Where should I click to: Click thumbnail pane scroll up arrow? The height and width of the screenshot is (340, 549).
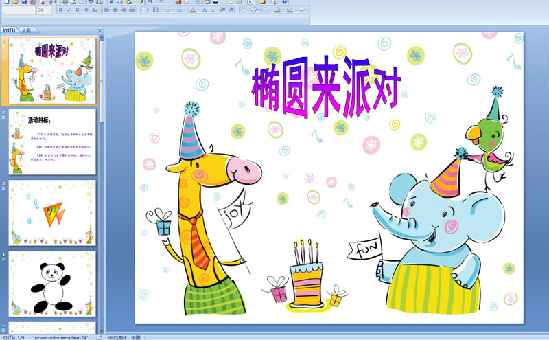(102, 37)
